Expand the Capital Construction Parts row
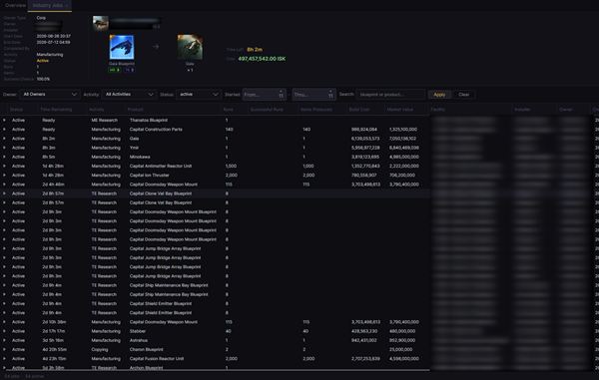 click(x=4, y=130)
